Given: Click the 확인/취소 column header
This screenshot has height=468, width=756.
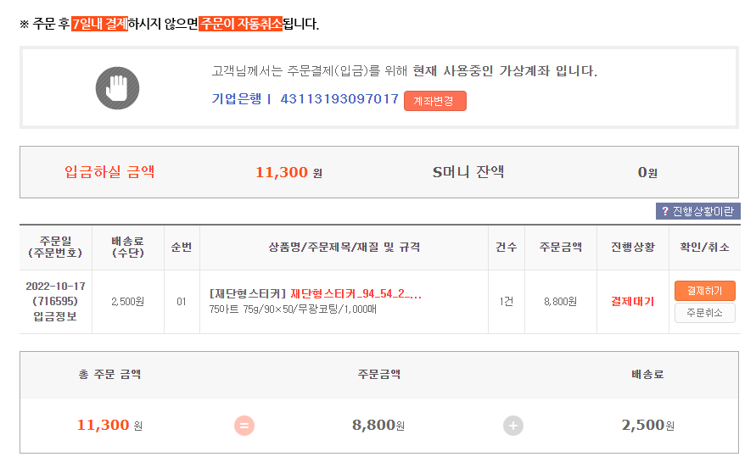Looking at the screenshot, I should click(x=703, y=248).
